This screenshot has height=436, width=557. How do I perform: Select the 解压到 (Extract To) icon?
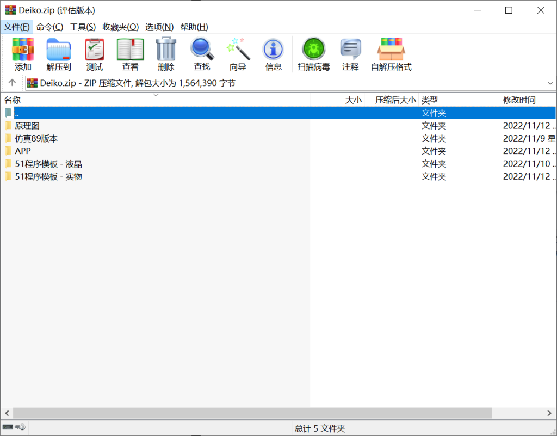[x=59, y=52]
